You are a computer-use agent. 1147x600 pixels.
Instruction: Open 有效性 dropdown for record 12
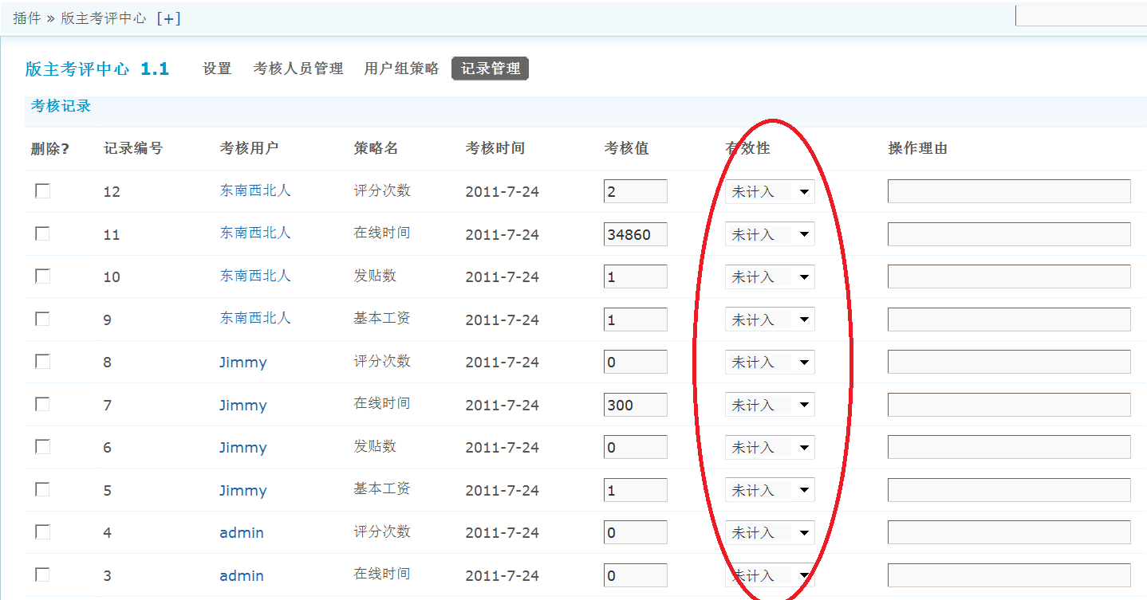click(x=770, y=191)
